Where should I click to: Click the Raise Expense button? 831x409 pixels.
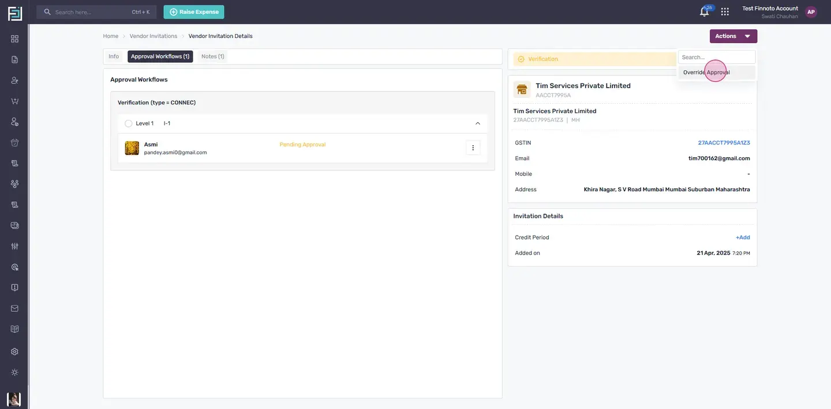[194, 12]
